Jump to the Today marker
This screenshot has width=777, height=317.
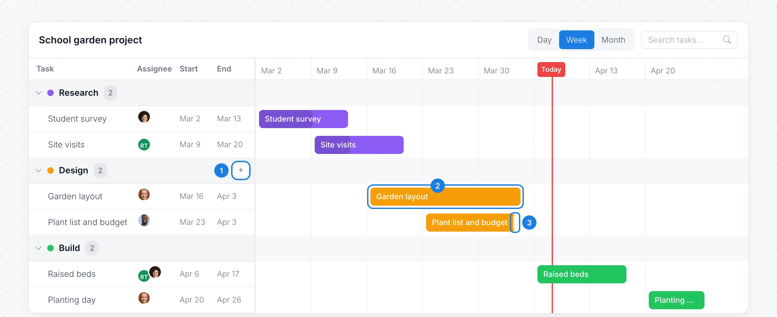click(551, 70)
